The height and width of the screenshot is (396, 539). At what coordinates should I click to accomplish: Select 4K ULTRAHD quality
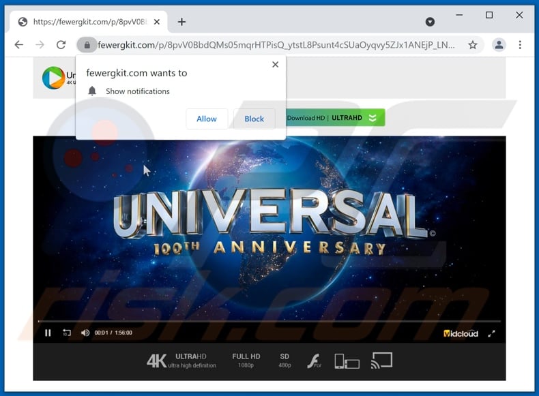[181, 361]
